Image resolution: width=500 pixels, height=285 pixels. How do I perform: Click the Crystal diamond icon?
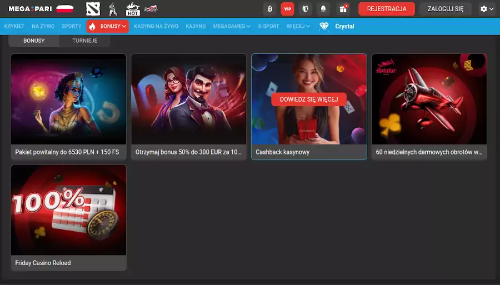(x=324, y=26)
